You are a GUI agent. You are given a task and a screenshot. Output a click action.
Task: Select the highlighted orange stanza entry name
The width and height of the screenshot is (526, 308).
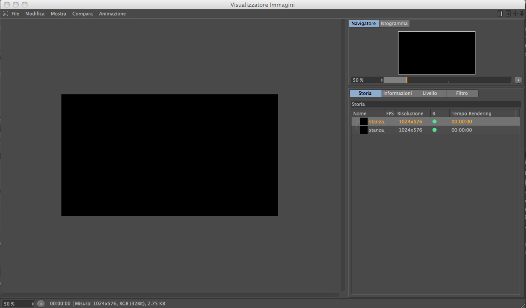(377, 121)
